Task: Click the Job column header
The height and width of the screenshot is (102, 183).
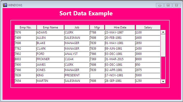Action: [x=77, y=27]
